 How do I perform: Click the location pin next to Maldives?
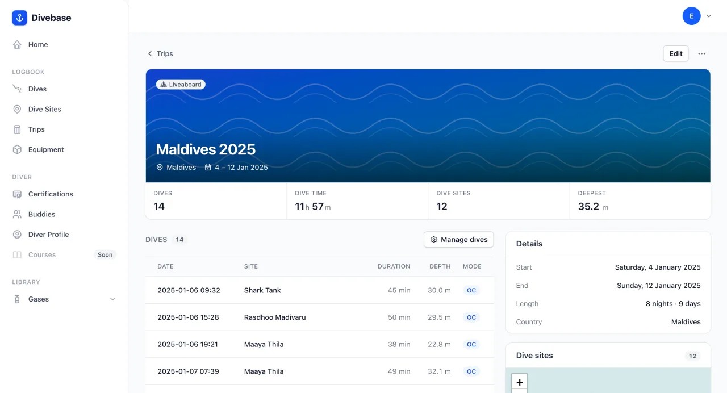pyautogui.click(x=160, y=168)
